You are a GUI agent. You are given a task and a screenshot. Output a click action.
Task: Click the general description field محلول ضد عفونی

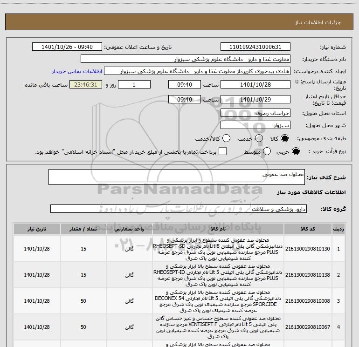tap(177, 177)
